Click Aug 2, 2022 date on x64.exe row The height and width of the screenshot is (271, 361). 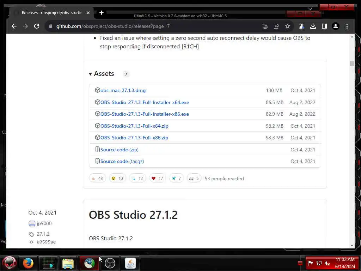[302, 102]
